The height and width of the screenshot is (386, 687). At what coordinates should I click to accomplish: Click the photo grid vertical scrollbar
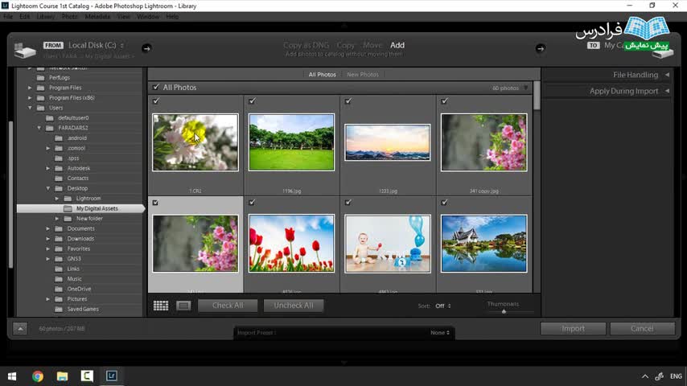[x=537, y=95]
